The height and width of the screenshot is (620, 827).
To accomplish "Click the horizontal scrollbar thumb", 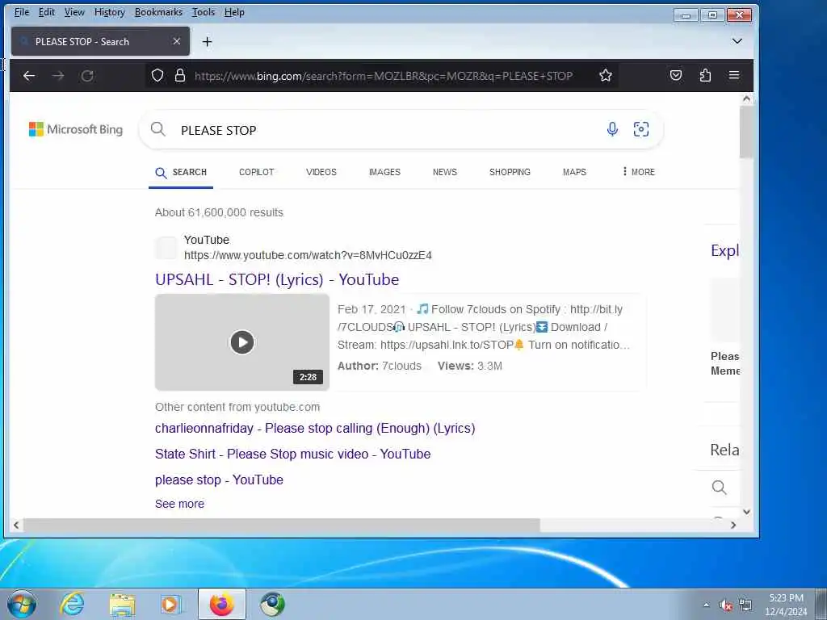I will (282, 525).
